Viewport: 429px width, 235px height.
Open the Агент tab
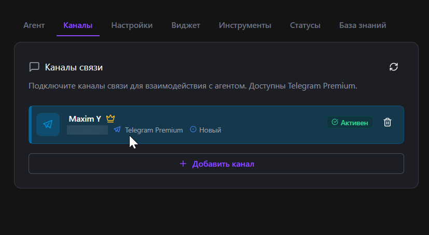pos(34,25)
